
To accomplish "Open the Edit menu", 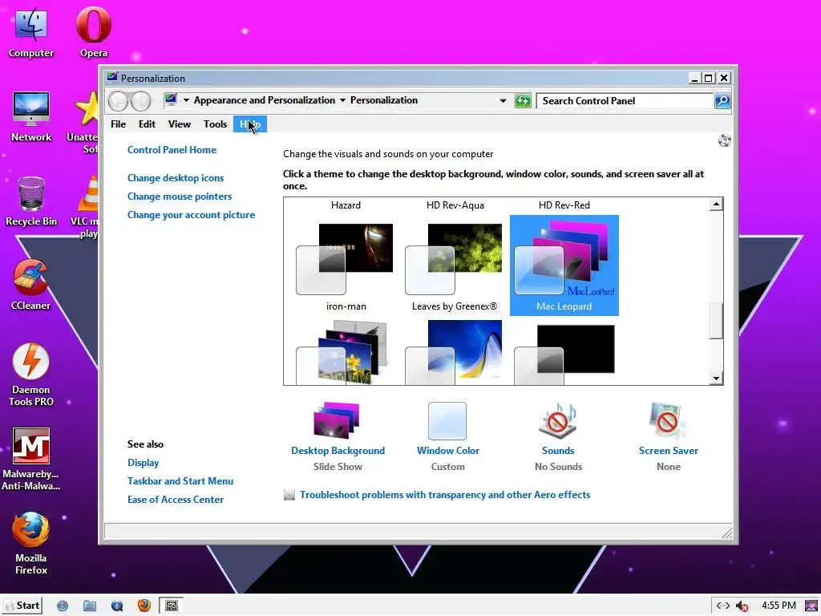I will click(x=147, y=124).
